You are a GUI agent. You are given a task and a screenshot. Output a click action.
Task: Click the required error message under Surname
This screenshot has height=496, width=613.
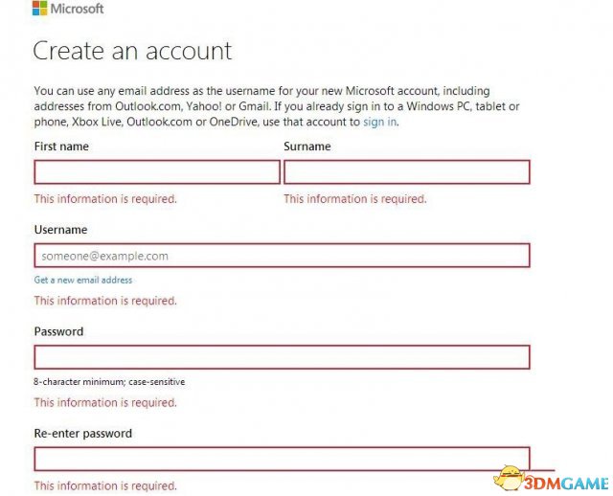[355, 199]
